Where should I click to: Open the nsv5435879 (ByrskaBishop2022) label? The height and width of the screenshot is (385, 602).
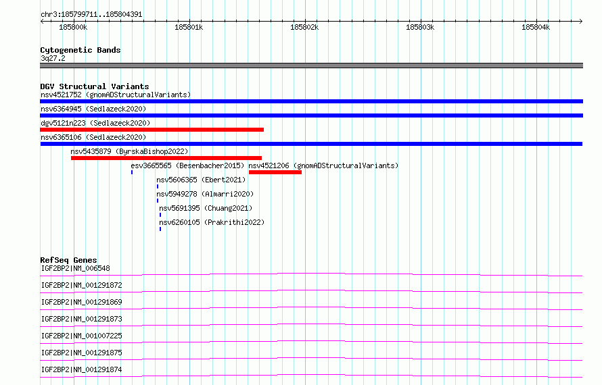click(x=129, y=151)
